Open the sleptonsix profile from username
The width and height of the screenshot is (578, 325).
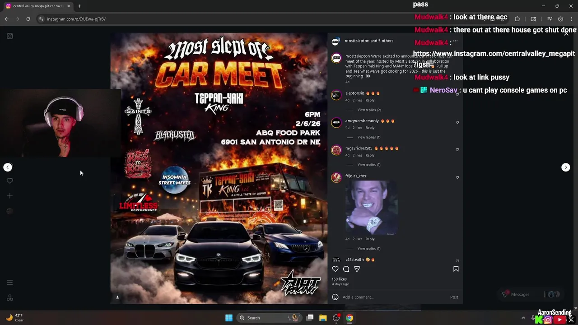(x=354, y=93)
